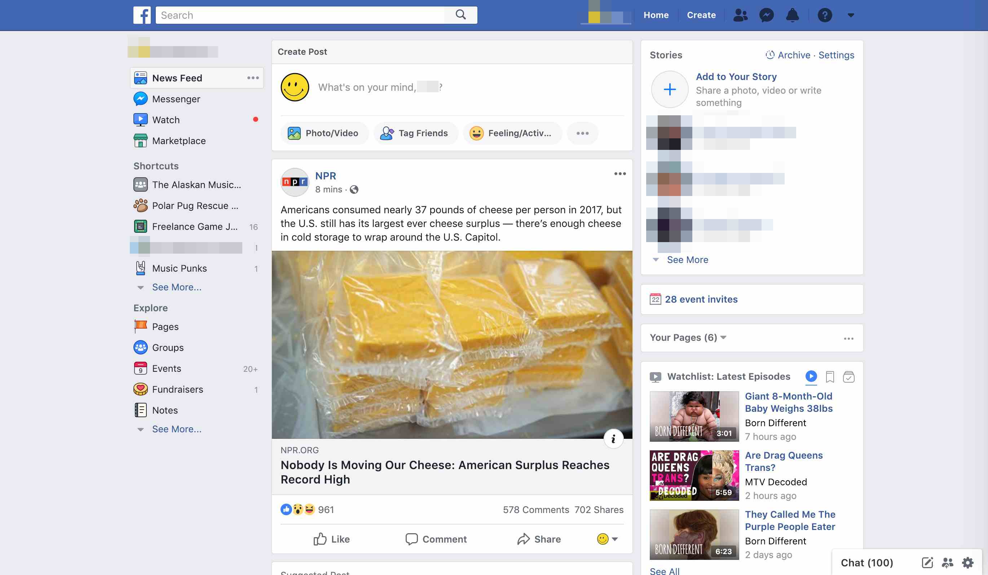Select Watchlist latest episodes play tab
988x575 pixels.
click(811, 376)
